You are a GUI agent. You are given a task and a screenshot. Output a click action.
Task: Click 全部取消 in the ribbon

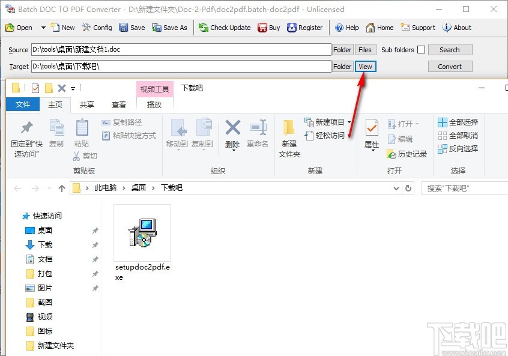pyautogui.click(x=458, y=136)
